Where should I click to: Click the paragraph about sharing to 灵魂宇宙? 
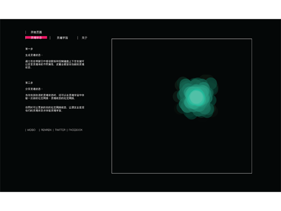54,97
